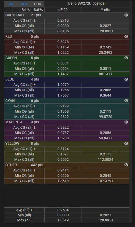The height and width of the screenshot is (227, 135).
Task: Switch to the CGT tab
Action: [x=24, y=4]
